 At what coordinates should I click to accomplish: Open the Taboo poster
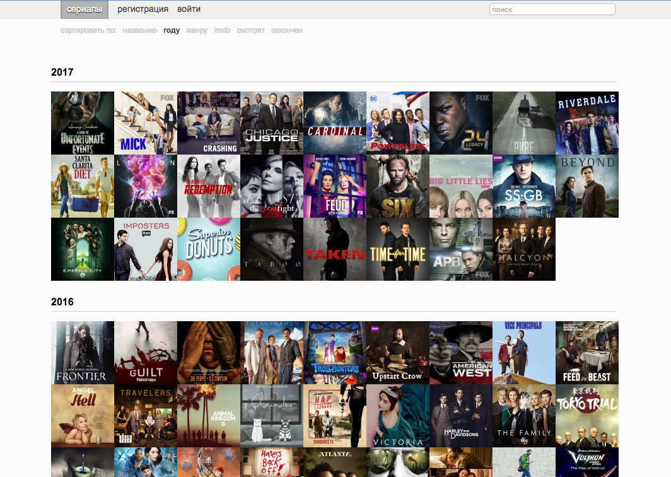272,249
